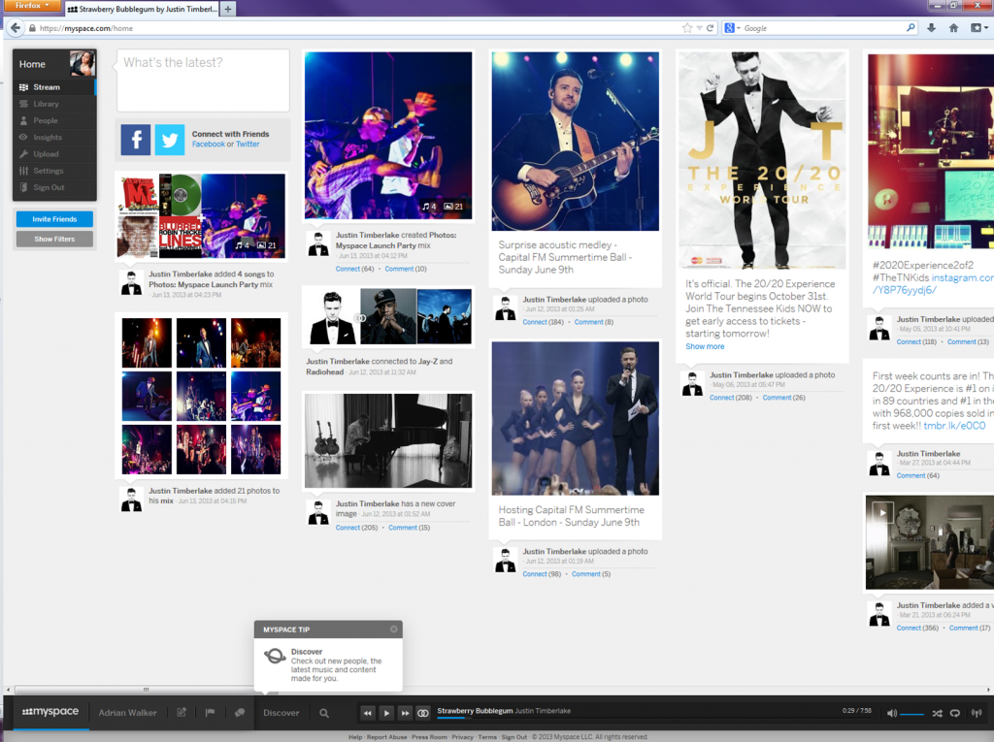Click the 'What's the latest?' status field
Screen dimensions: 994x742
click(x=203, y=81)
